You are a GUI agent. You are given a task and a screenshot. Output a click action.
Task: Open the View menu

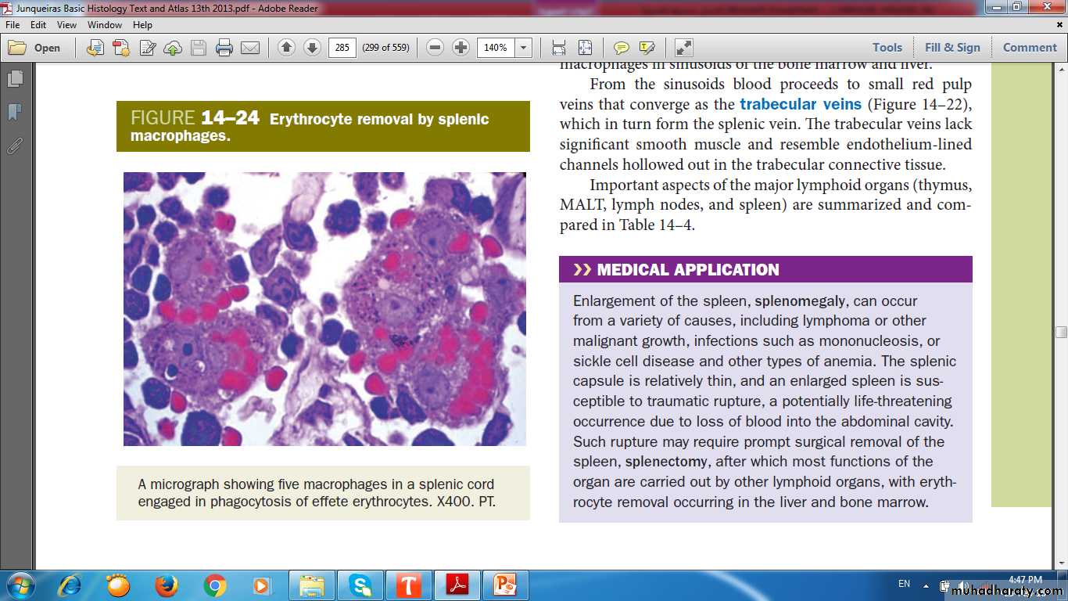(x=66, y=25)
